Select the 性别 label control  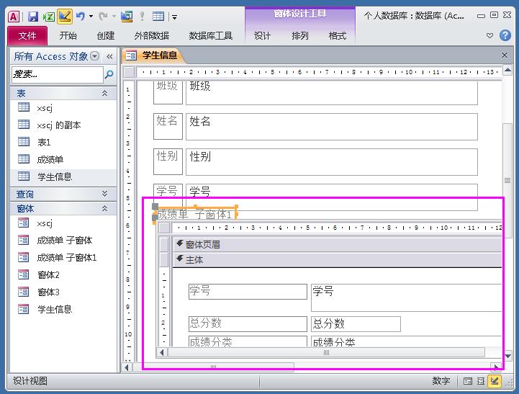click(168, 161)
